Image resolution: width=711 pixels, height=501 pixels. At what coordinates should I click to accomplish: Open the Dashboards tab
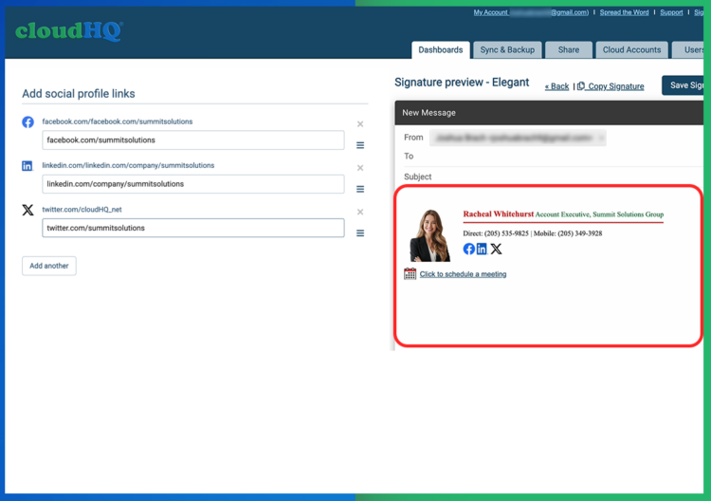pos(441,50)
